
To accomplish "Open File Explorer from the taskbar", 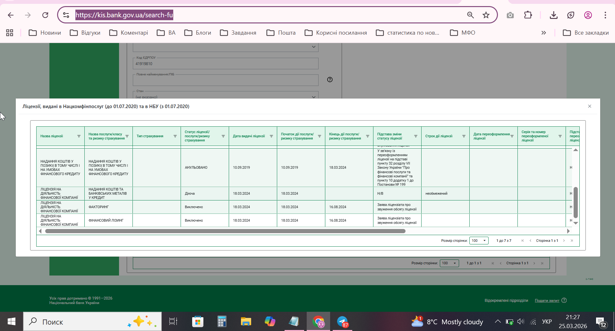I will tap(246, 321).
